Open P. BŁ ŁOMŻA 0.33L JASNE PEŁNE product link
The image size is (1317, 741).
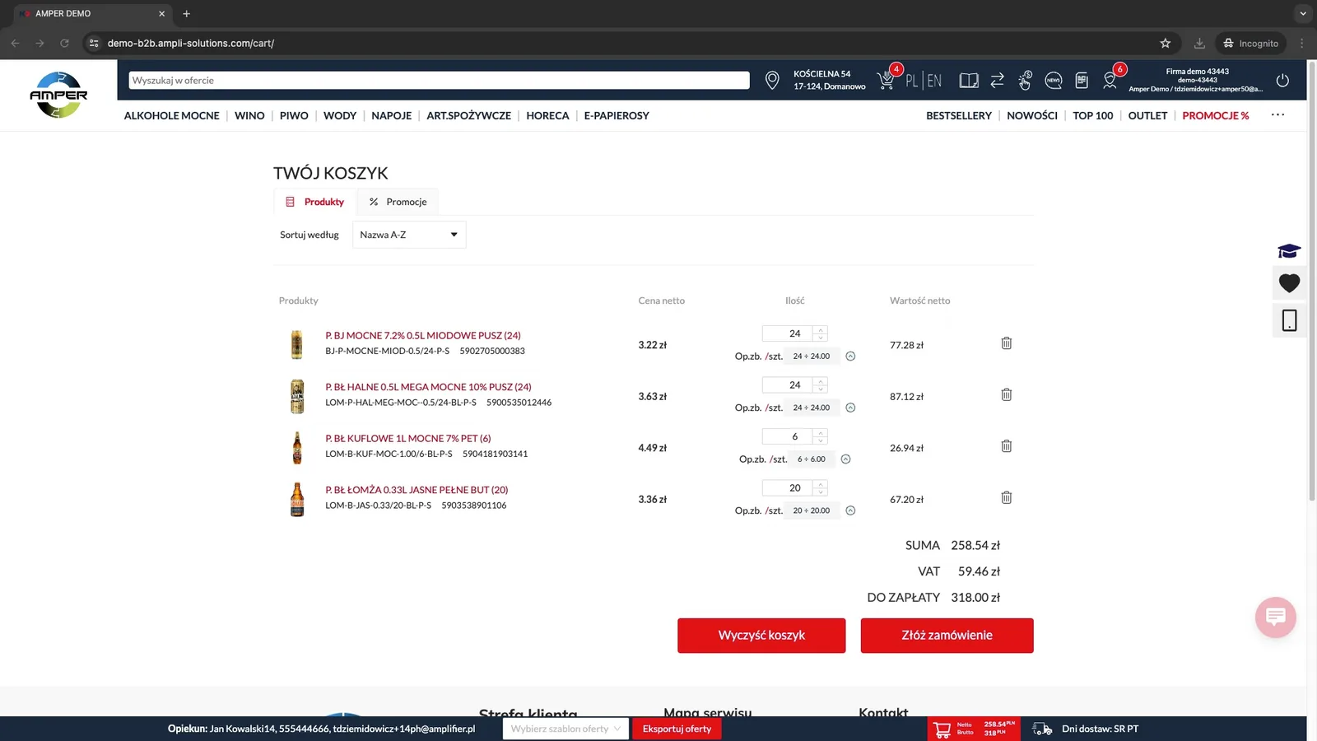coord(417,490)
